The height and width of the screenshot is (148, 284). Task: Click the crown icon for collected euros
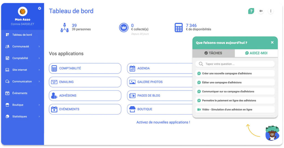[123, 27]
